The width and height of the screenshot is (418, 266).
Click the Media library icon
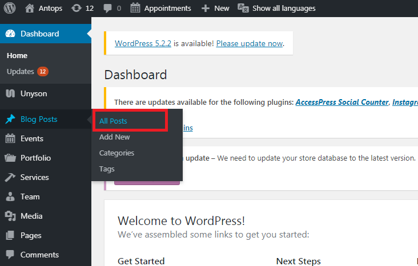[10, 216]
